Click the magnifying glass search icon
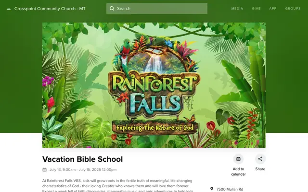 pos(112,9)
